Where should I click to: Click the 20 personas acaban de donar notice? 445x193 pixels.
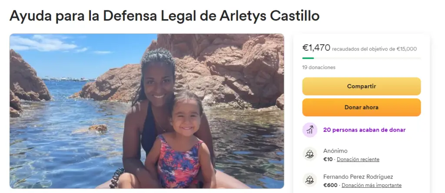click(x=365, y=130)
